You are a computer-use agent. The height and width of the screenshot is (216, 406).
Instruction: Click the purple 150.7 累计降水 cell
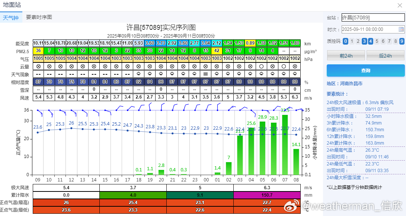[267, 195]
